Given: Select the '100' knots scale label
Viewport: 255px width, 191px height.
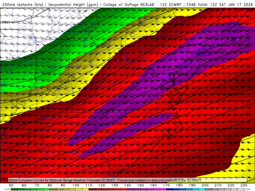Looking at the screenshot, I should (76, 185).
